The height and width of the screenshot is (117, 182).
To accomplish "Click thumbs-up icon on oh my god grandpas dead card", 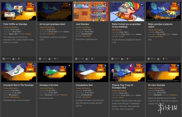I will click(x=50, y=59).
